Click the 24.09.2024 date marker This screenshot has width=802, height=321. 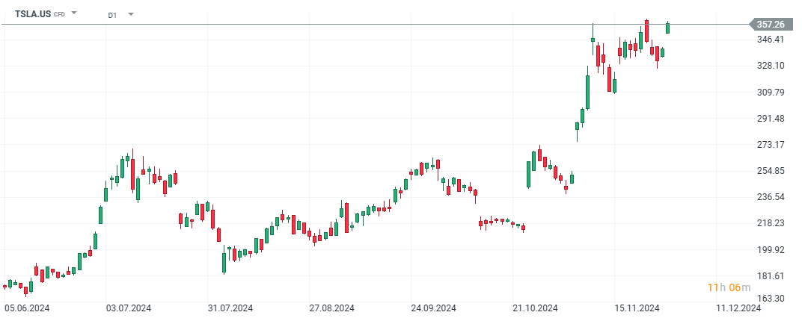click(434, 308)
